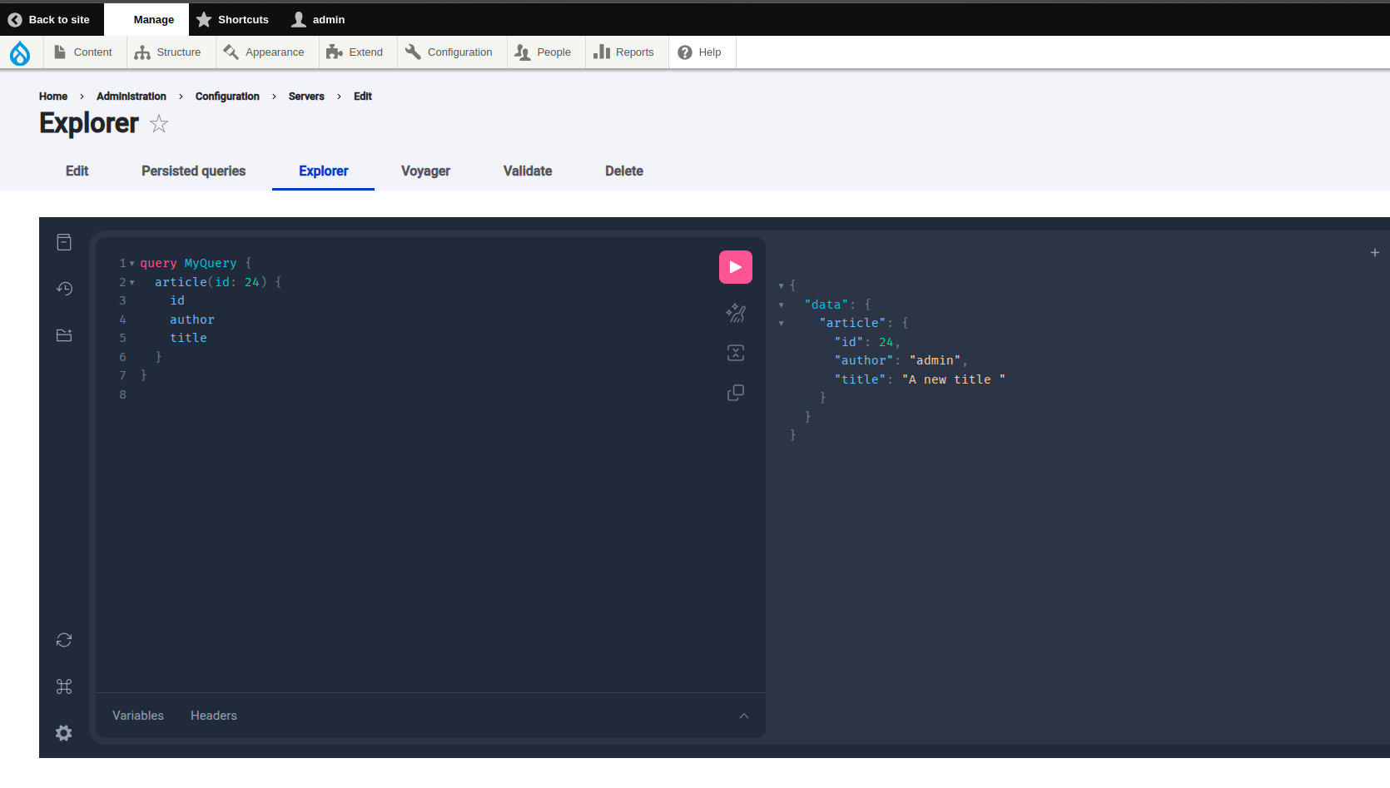Go to Edit breadcrumb link

pyautogui.click(x=363, y=97)
